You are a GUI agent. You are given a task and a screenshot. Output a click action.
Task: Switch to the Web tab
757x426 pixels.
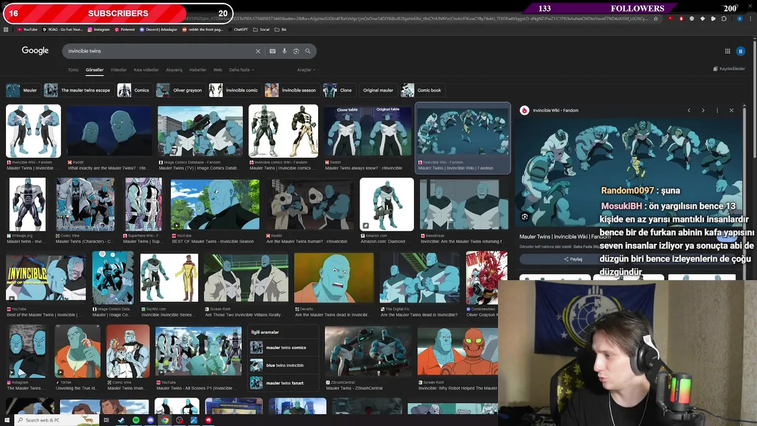pyautogui.click(x=218, y=70)
